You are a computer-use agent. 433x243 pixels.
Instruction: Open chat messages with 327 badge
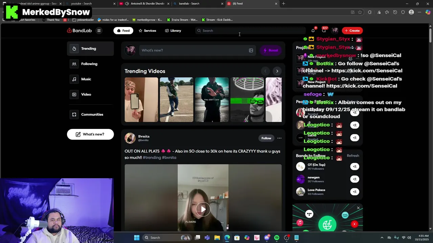324,31
